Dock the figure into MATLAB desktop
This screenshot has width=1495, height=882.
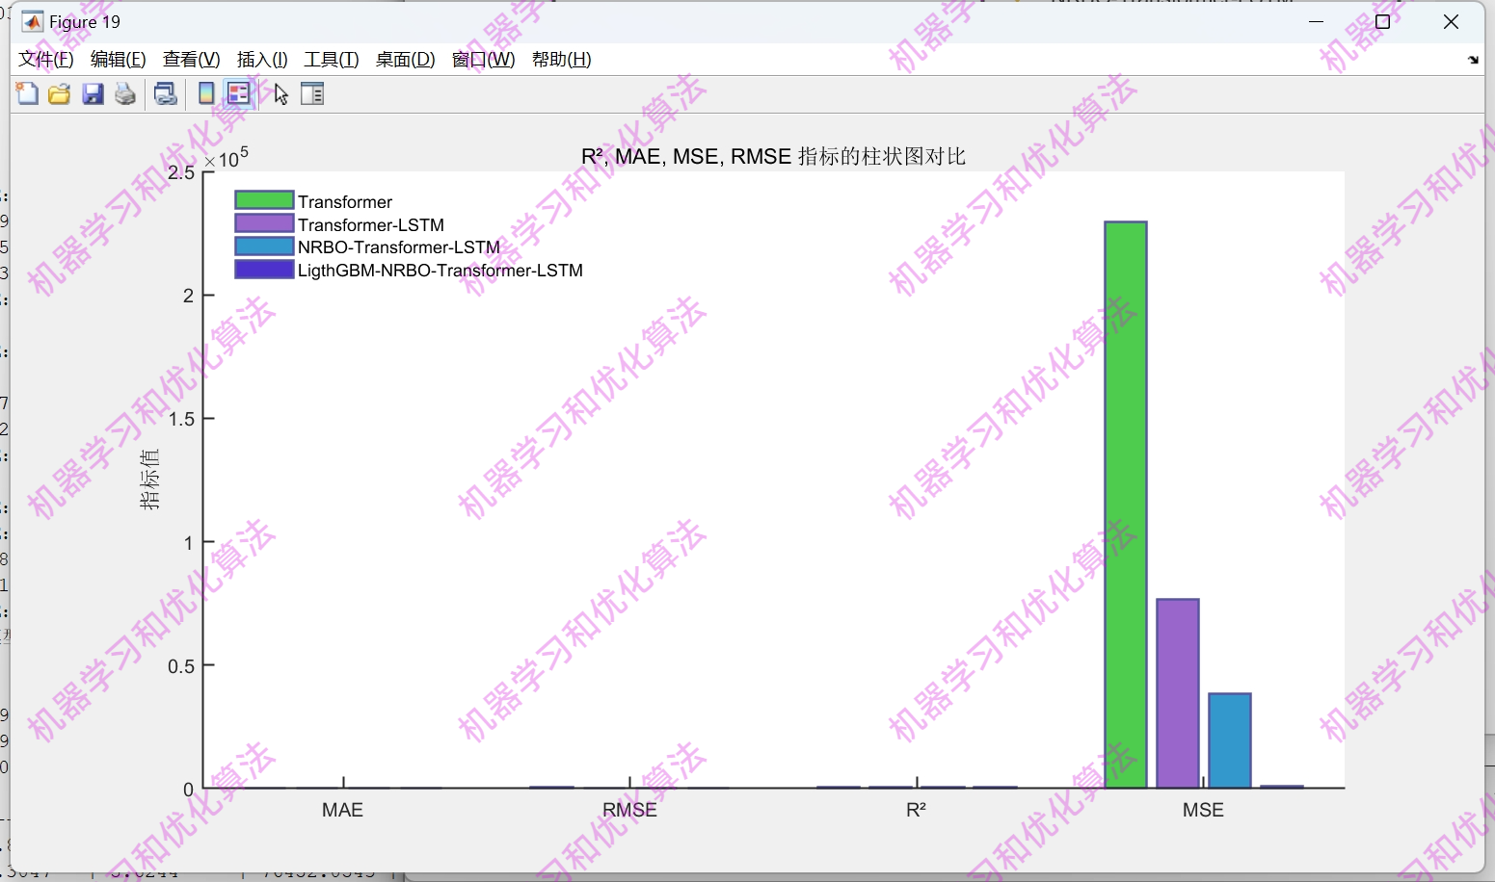(1474, 60)
